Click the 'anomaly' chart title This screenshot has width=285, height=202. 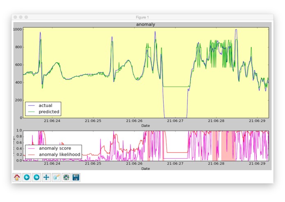(146, 25)
